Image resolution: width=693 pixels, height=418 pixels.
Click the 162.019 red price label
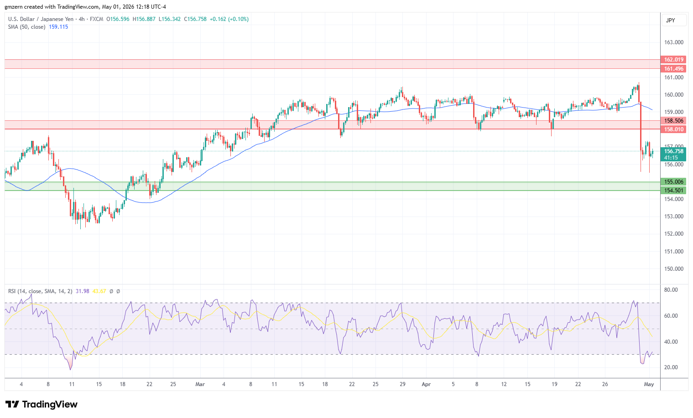point(673,60)
